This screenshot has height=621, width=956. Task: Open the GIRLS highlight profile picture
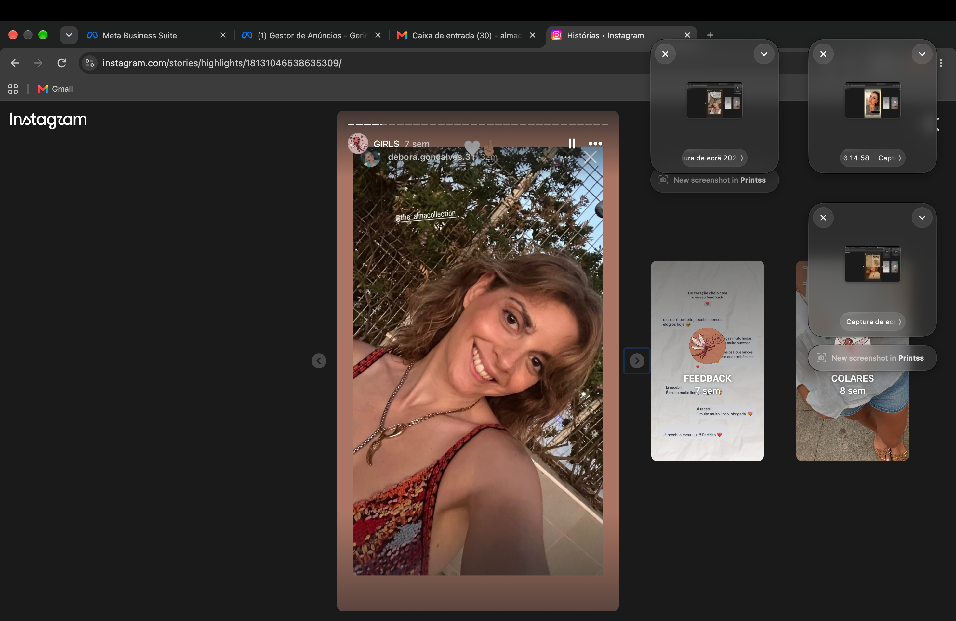[x=357, y=144]
